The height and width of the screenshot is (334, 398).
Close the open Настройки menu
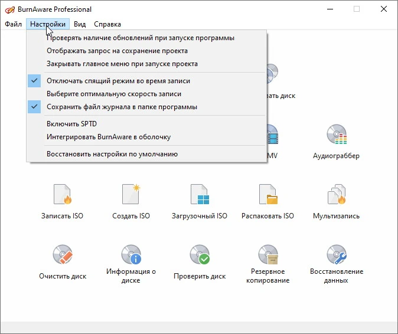[x=48, y=24]
